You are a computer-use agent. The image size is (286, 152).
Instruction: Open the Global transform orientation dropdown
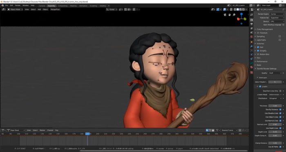[112, 9]
